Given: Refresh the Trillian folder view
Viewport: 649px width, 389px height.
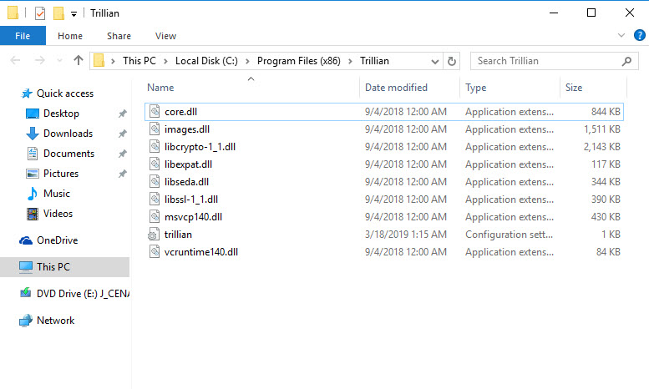Looking at the screenshot, I should [x=452, y=61].
